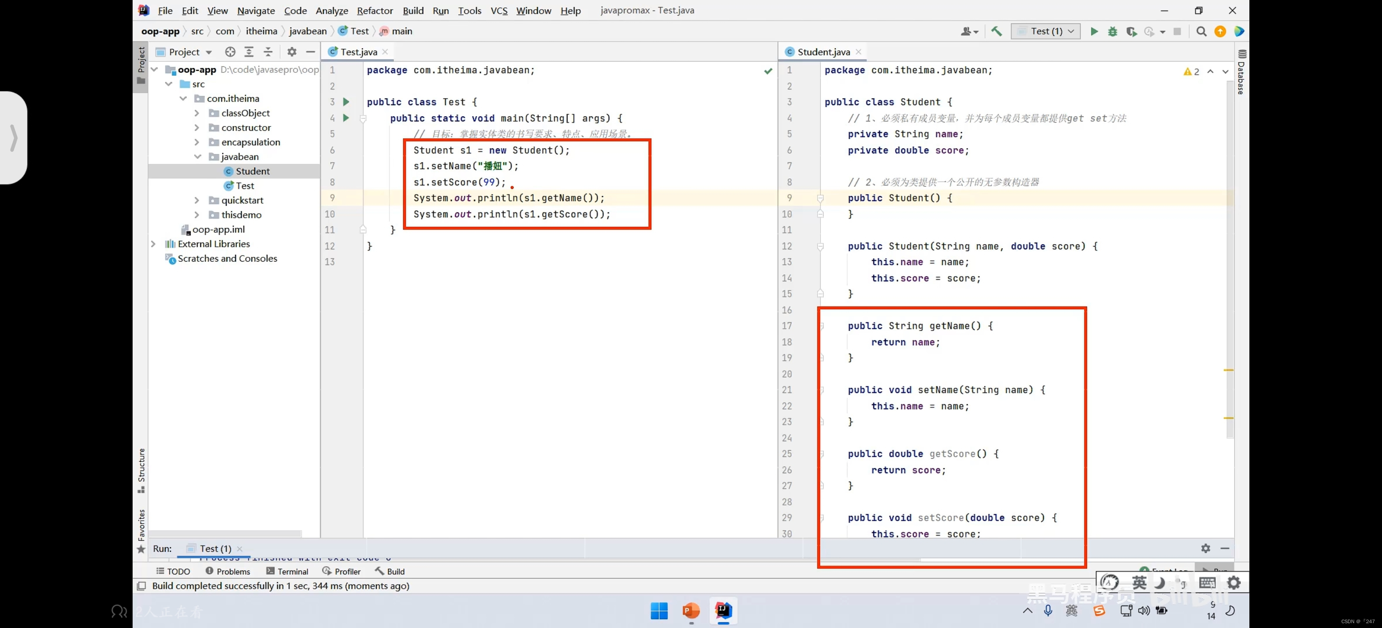Click the locate opened file crosshair icon

230,51
